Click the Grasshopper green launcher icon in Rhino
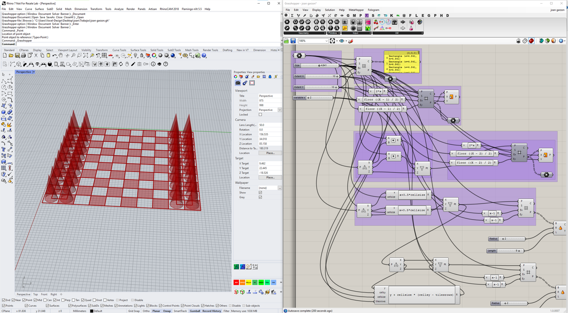 pos(197,55)
